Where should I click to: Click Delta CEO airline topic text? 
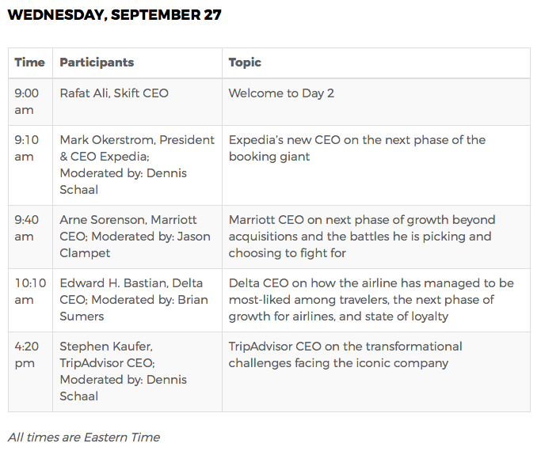[371, 300]
